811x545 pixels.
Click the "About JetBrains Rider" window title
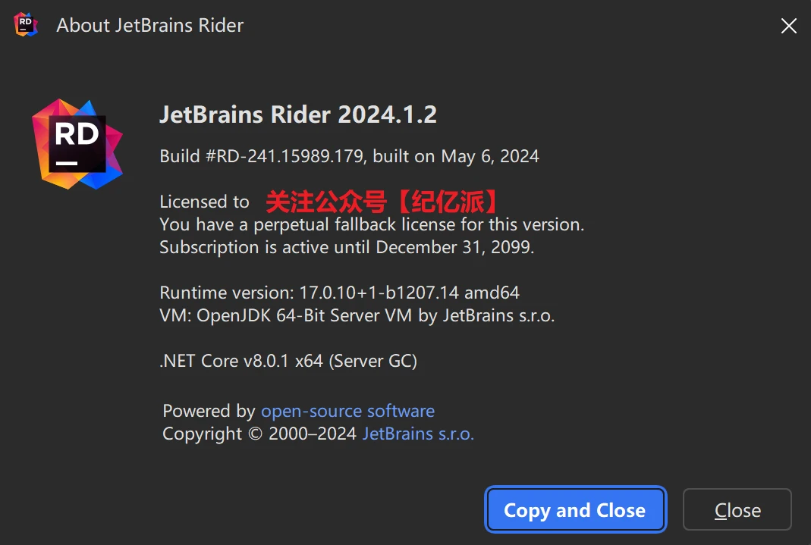tap(149, 25)
